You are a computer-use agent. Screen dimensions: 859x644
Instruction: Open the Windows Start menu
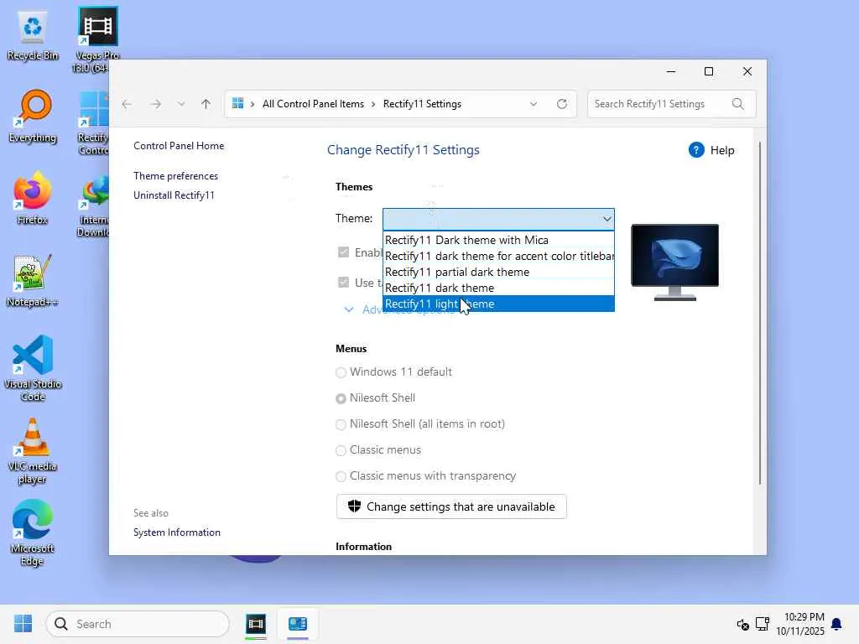point(23,624)
